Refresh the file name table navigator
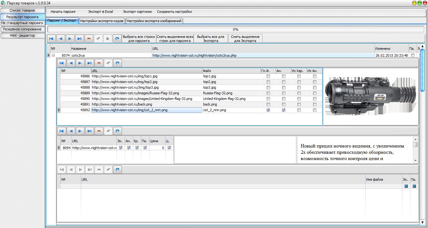The height and width of the screenshot is (228, 428). (x=117, y=169)
